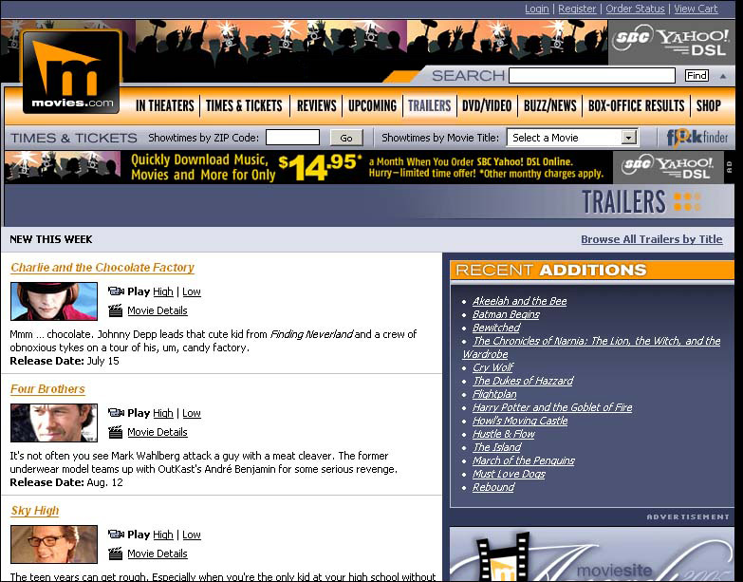Open the Shop section
The height and width of the screenshot is (582, 743).
709,105
